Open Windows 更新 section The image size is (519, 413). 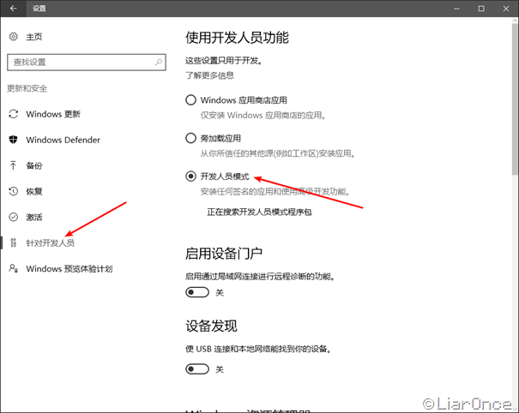click(53, 114)
